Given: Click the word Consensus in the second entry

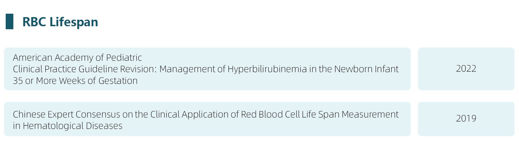Looking at the screenshot, I should pos(98,114).
